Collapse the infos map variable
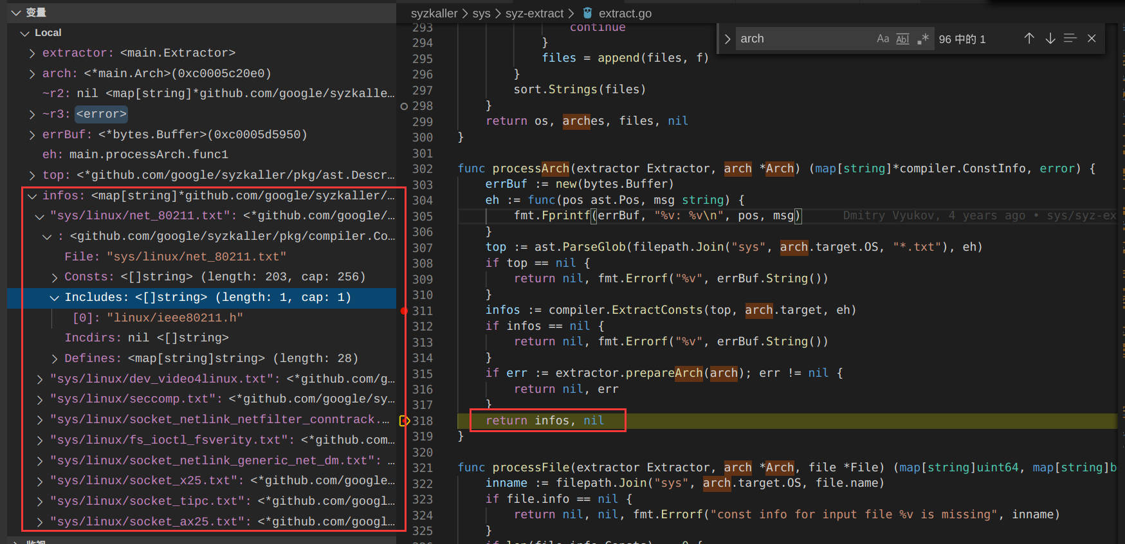The image size is (1125, 544). tap(32, 196)
